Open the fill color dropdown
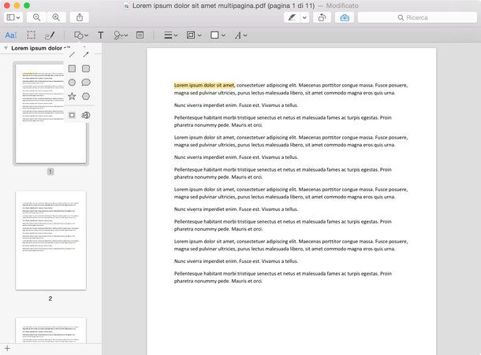481x355 pixels. click(x=218, y=35)
